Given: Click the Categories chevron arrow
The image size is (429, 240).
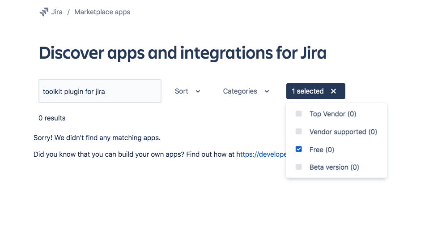Looking at the screenshot, I should click(x=267, y=91).
